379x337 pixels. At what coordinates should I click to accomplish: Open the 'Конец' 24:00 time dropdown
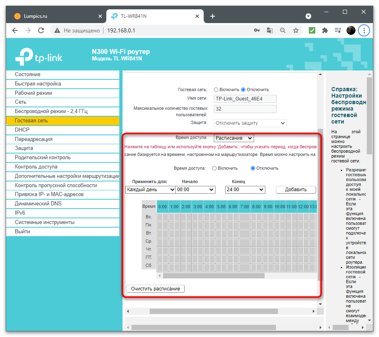click(245, 189)
